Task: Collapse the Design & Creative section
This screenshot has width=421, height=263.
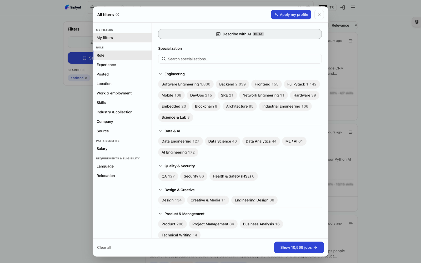Action: click(x=160, y=190)
